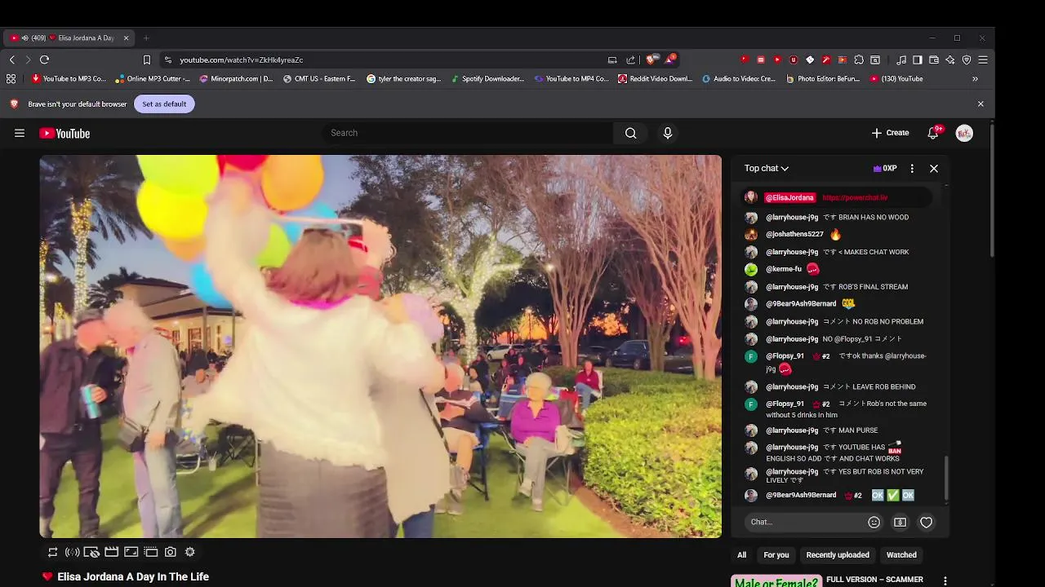Select the For you filter chip
1045x587 pixels.
(776, 555)
